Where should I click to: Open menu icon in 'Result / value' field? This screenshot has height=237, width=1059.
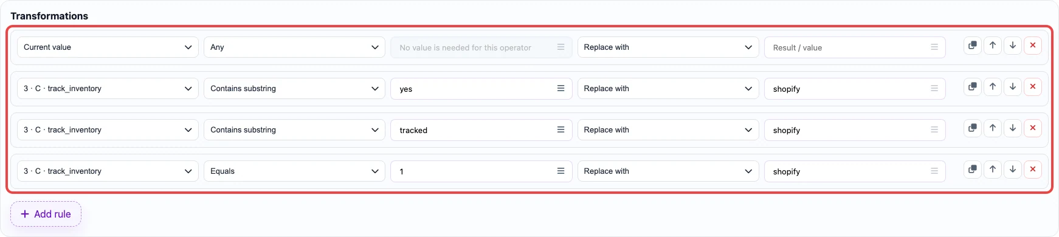coord(934,47)
